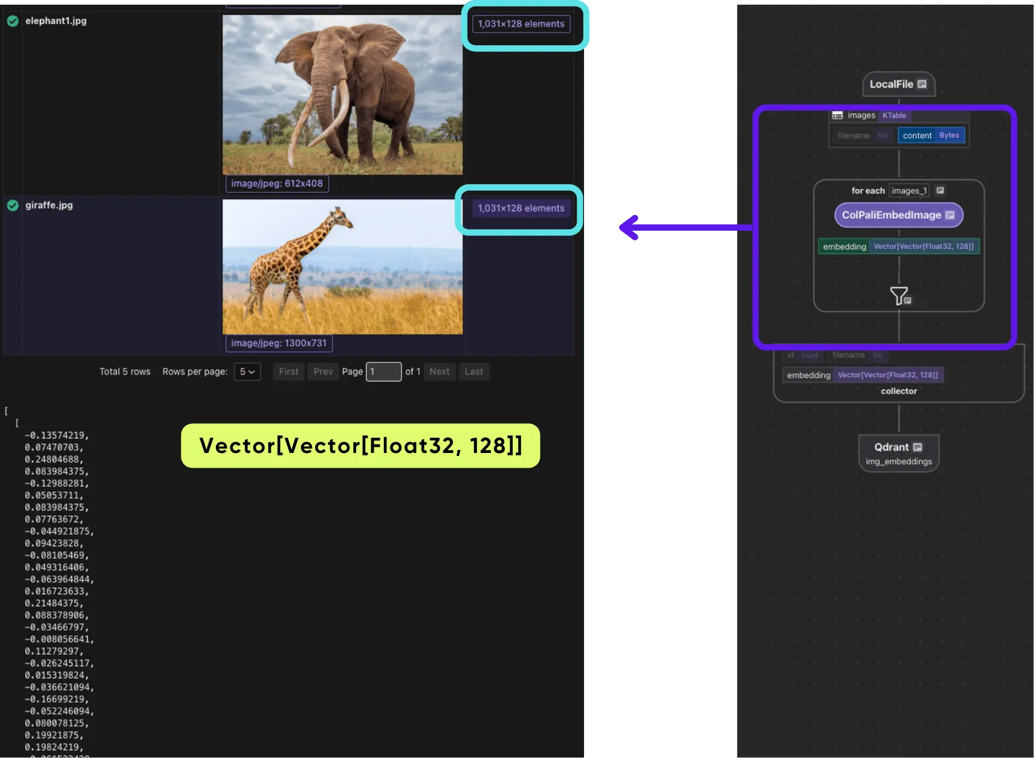Click the value 0.19921875 in the vector list
This screenshot has height=758, width=1035.
[x=54, y=735]
